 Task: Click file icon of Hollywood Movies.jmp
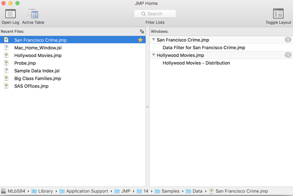click(x=6, y=55)
